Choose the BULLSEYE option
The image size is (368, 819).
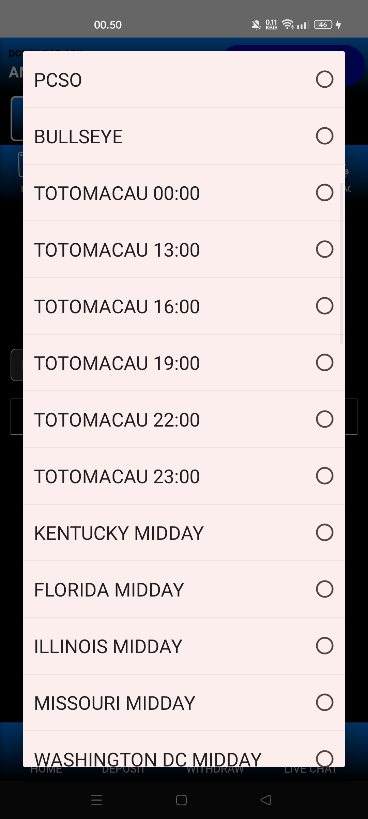pyautogui.click(x=324, y=136)
